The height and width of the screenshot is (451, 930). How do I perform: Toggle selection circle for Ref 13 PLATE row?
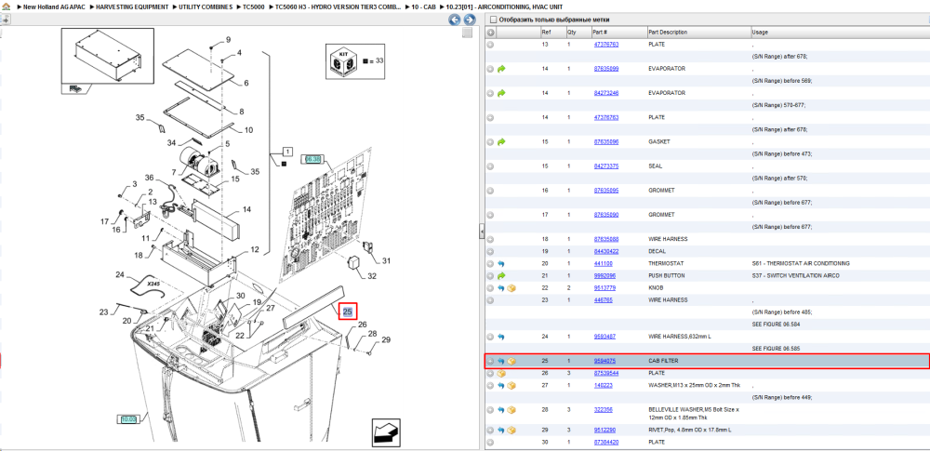[x=490, y=45]
